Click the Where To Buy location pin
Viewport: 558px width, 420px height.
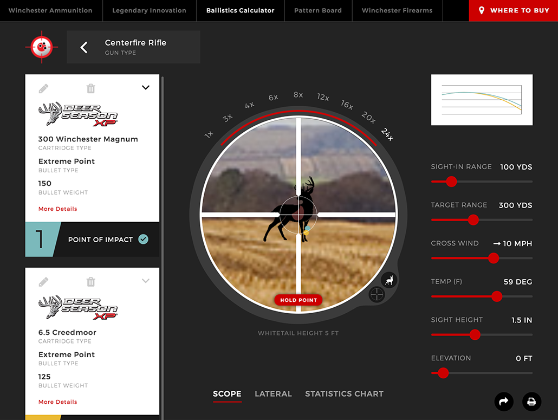(482, 10)
